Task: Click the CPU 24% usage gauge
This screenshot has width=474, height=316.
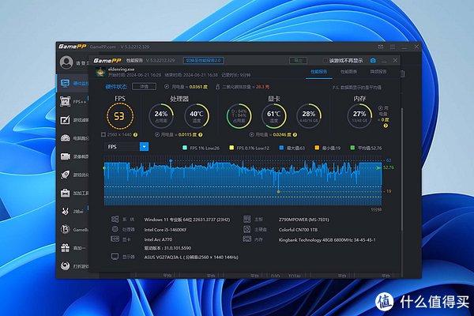Action: (161, 116)
